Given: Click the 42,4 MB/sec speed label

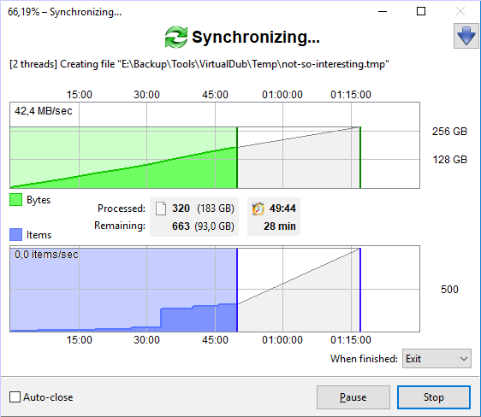Looking at the screenshot, I should (x=44, y=110).
